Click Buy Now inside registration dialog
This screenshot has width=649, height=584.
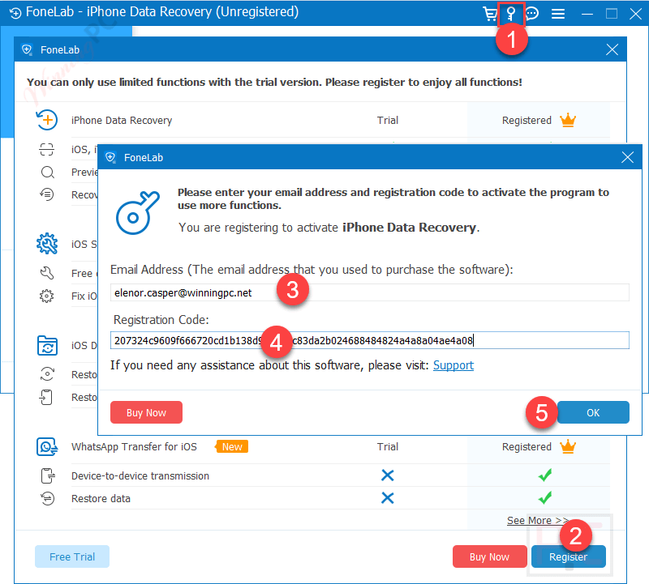coord(146,411)
